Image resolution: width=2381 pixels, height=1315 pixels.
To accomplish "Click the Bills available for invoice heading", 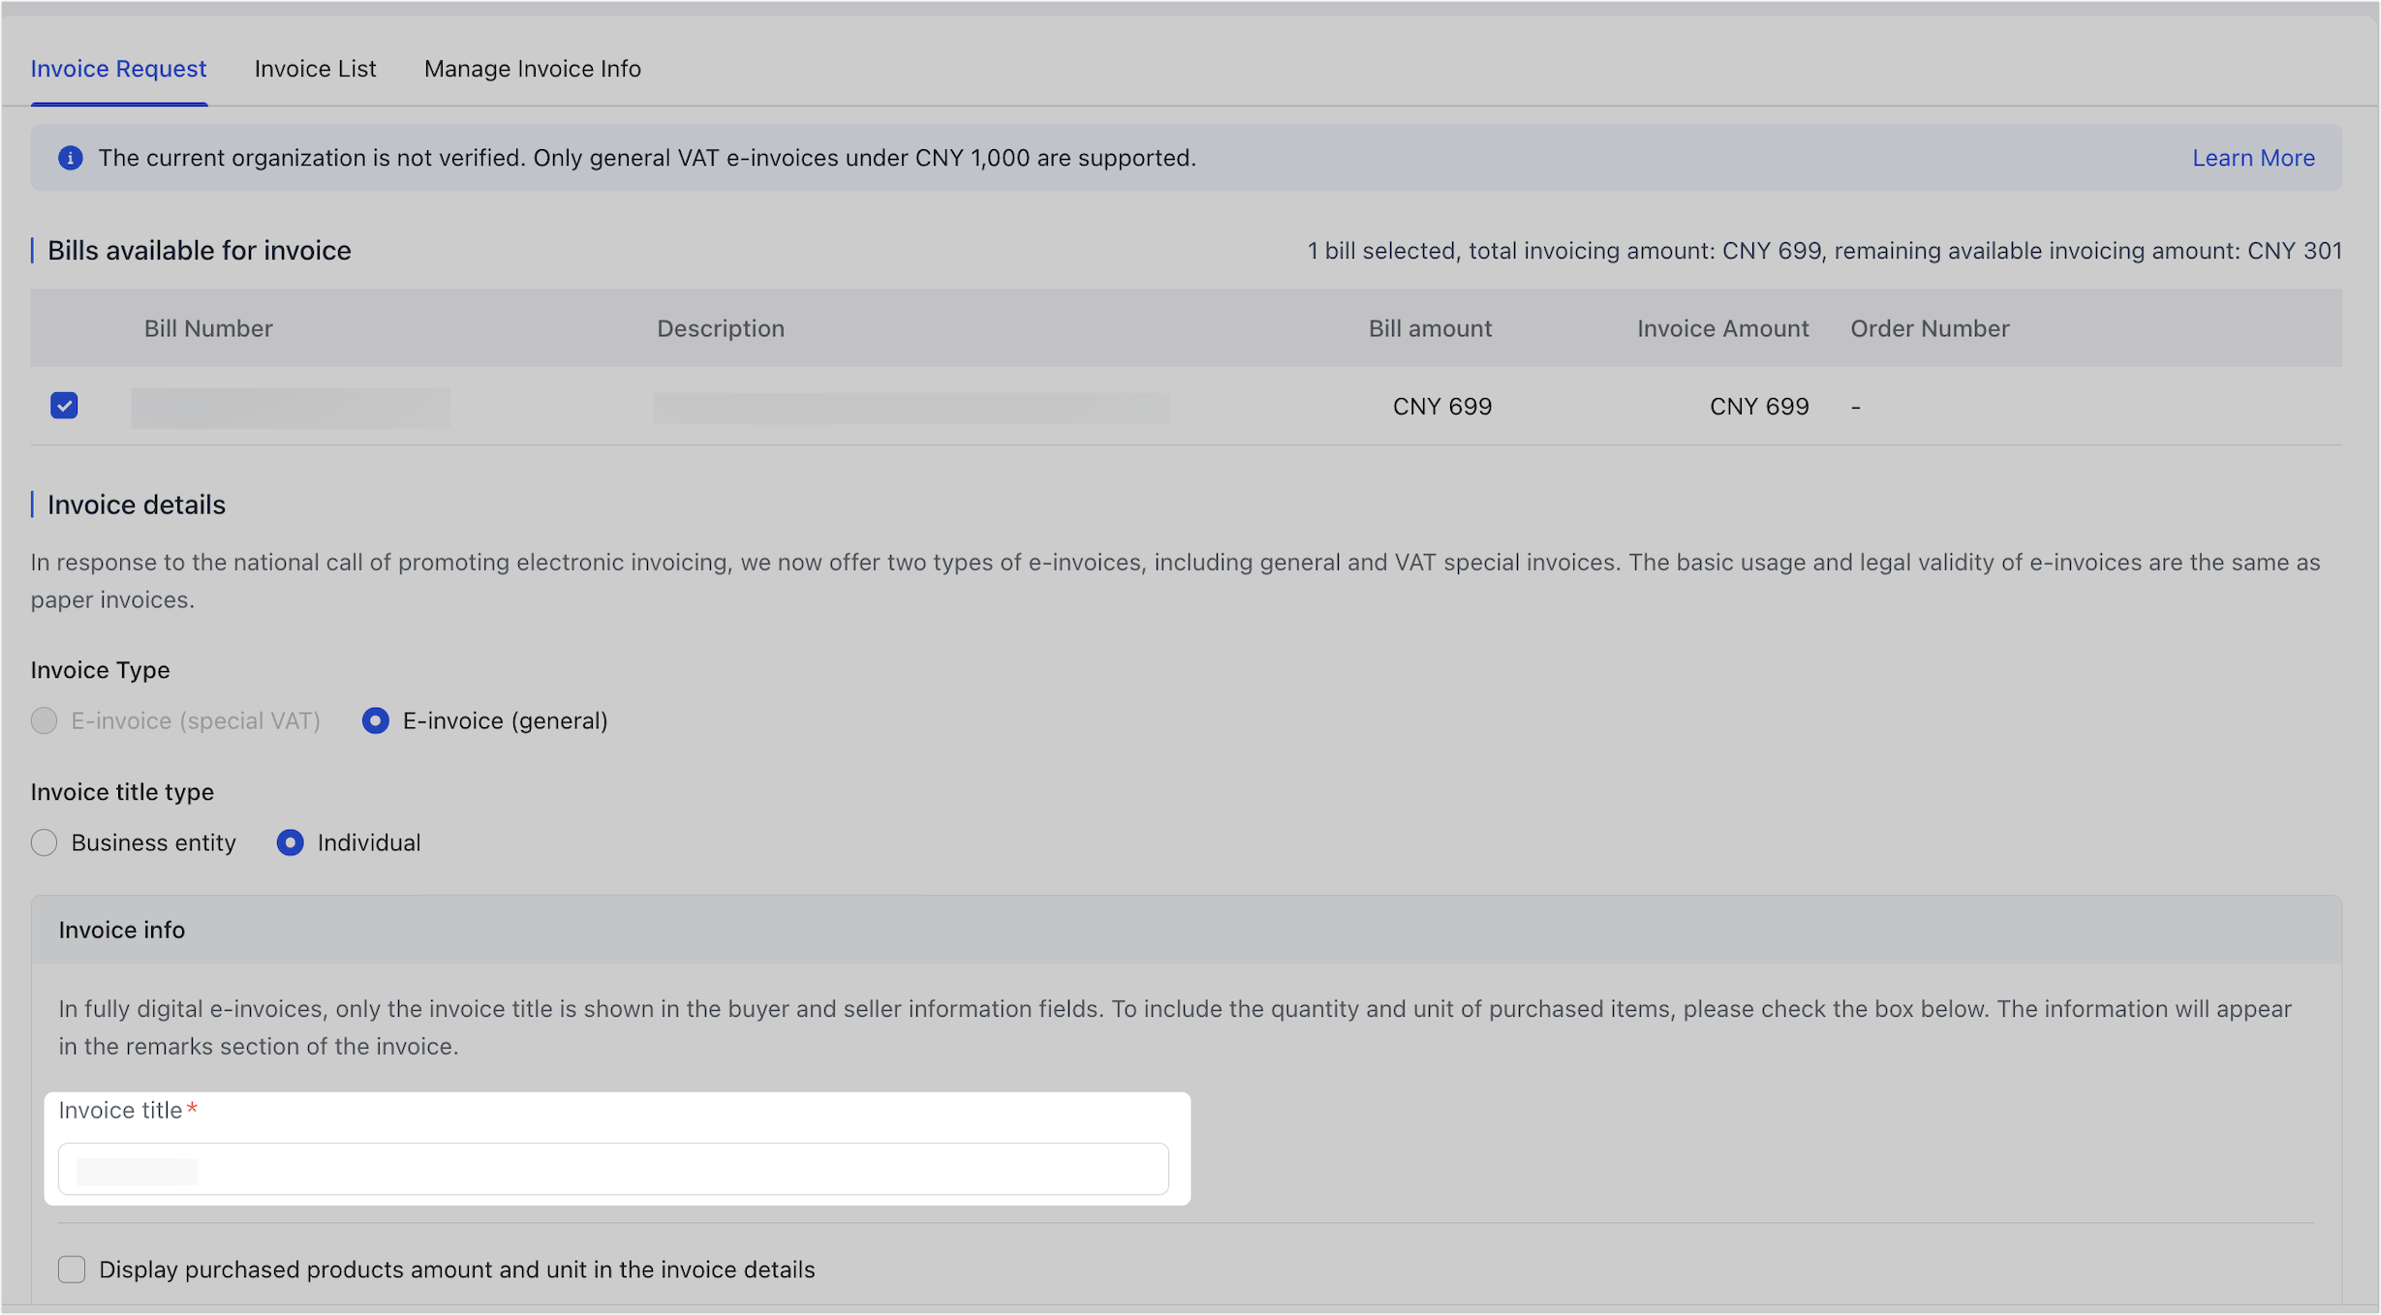I will coord(200,250).
